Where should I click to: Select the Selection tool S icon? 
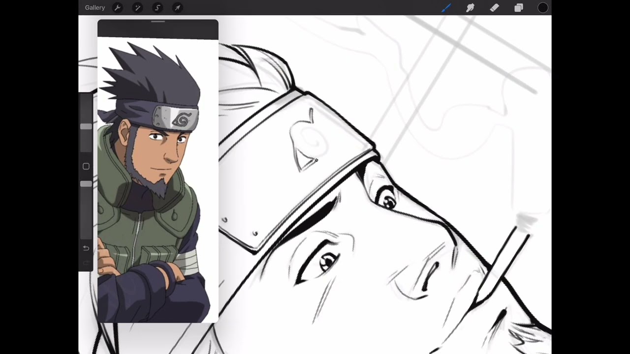click(x=157, y=8)
